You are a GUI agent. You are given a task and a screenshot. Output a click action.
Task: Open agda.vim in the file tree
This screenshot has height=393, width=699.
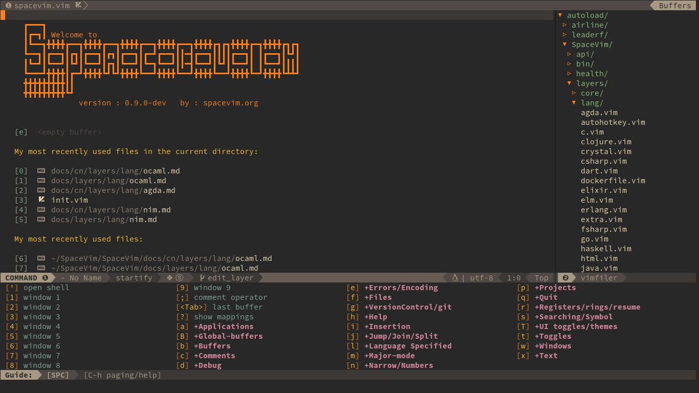pos(599,113)
